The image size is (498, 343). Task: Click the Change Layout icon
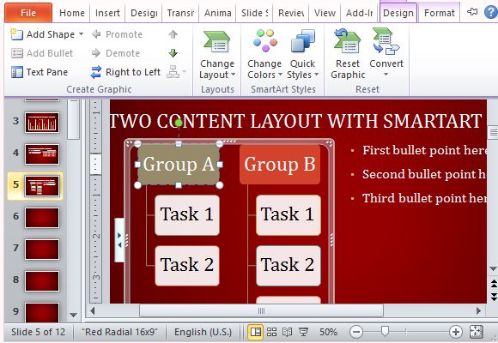(217, 41)
